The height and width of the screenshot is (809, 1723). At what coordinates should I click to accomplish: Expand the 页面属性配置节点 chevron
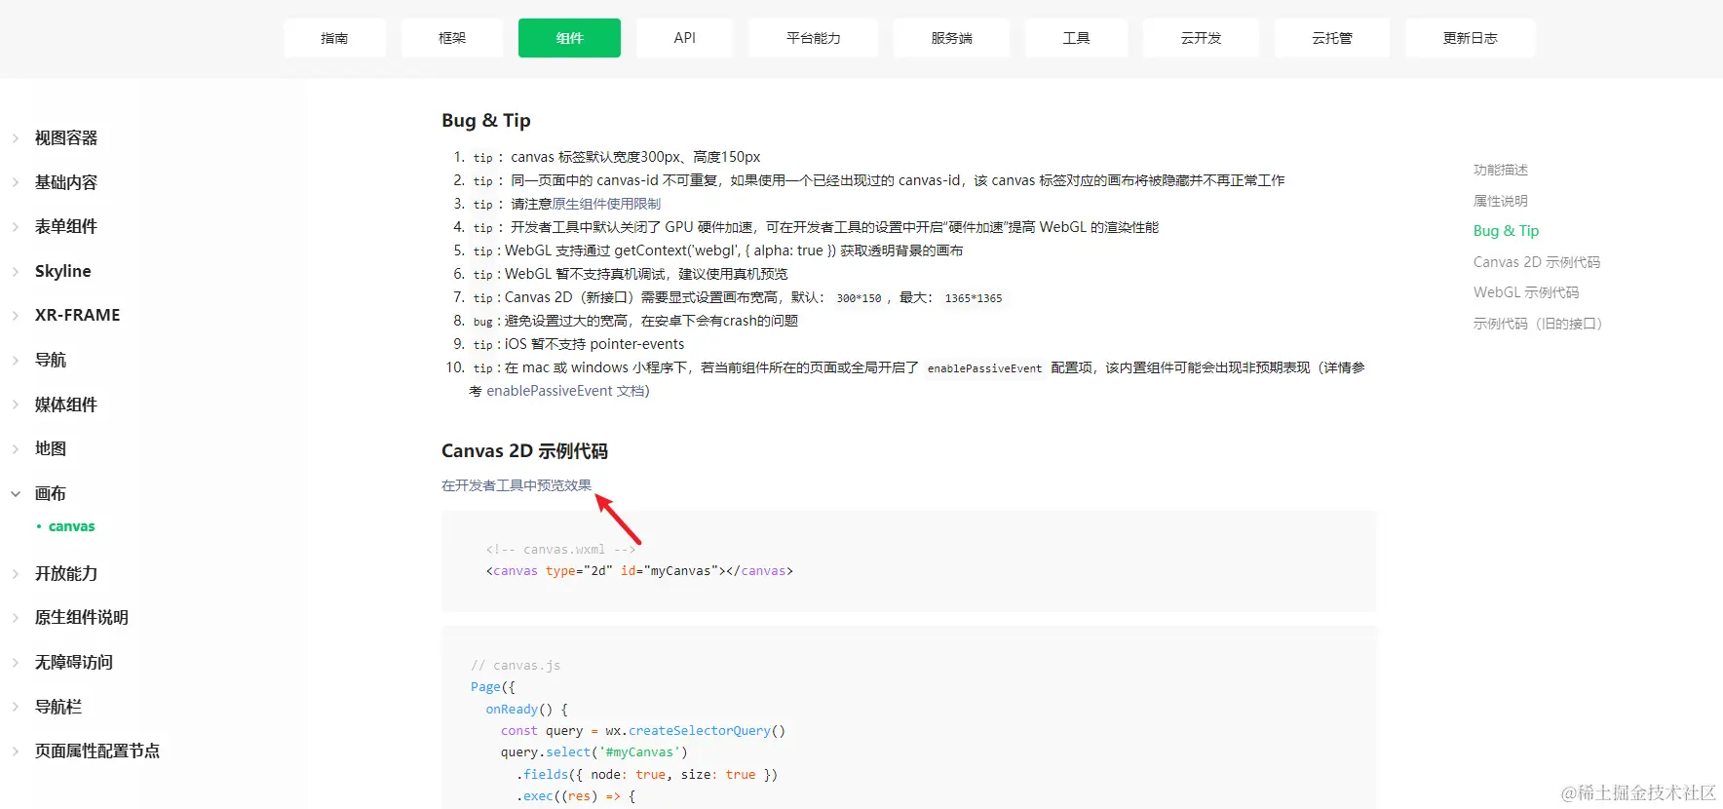coord(16,751)
